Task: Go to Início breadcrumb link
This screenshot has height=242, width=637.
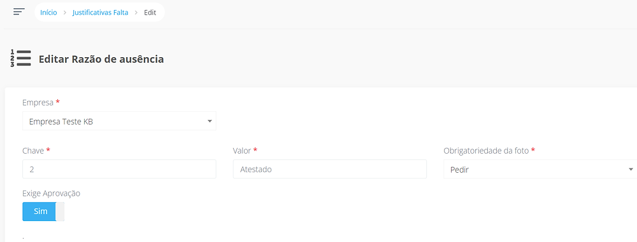Action: tap(48, 13)
